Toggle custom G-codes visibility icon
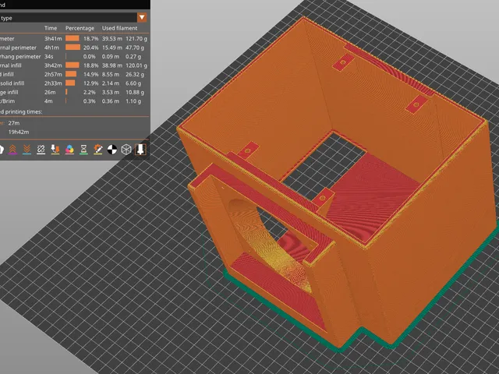This screenshot has width=499, height=374. pos(98,149)
